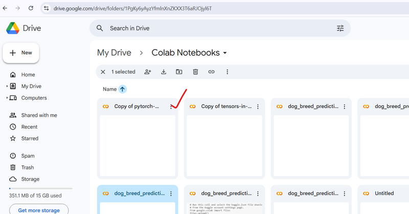Expand the Computers tree in sidebar
Image resolution: width=409 pixels, height=214 pixels.
(x=7, y=98)
